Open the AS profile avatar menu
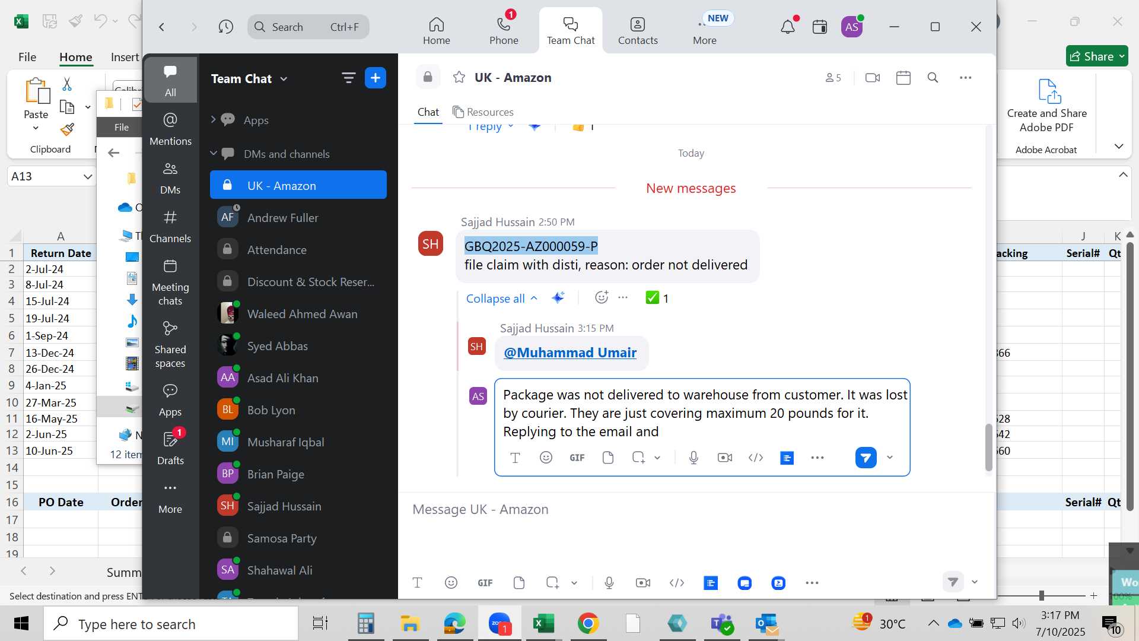 click(852, 27)
